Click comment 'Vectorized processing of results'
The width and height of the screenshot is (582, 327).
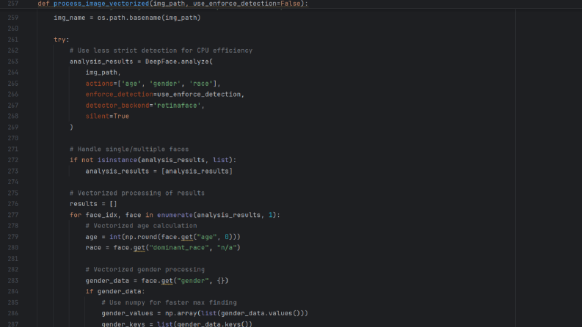coord(137,193)
